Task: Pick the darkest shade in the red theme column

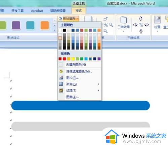Action: click(x=82, y=48)
